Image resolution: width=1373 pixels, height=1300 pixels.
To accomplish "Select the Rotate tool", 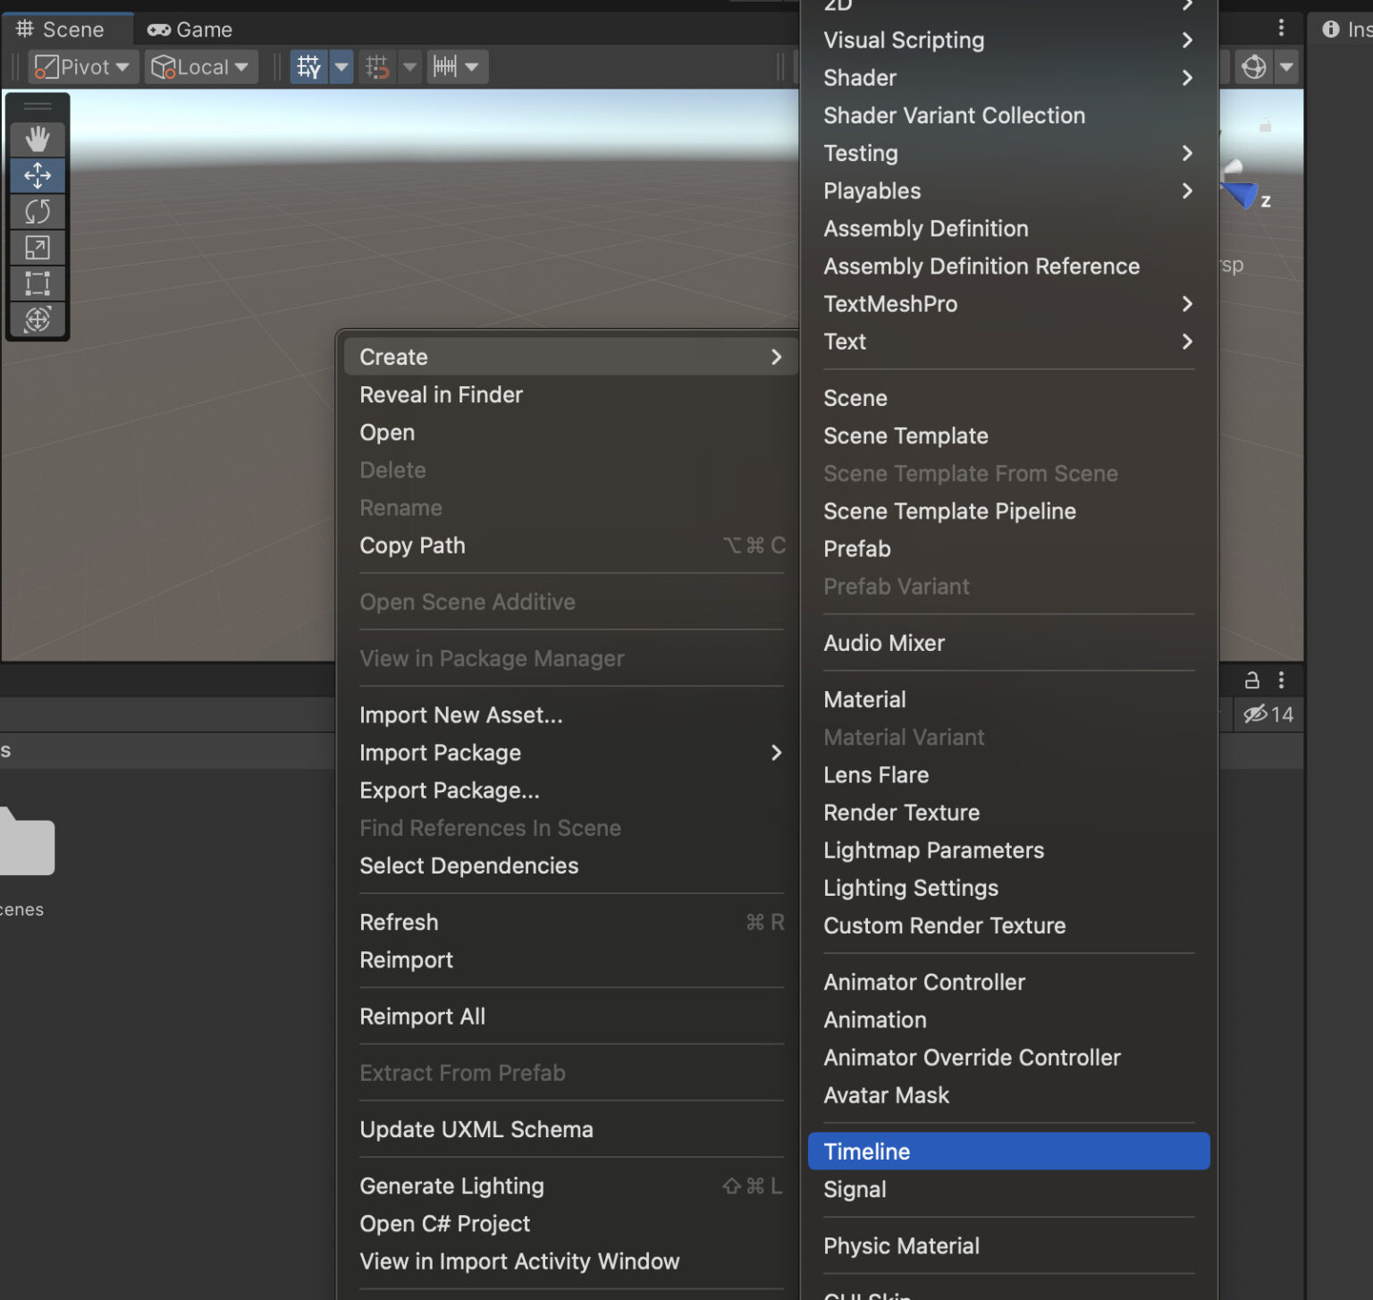I will [38, 212].
